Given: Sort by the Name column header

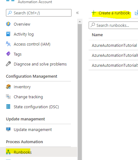Looking at the screenshot, I should click(97, 35).
